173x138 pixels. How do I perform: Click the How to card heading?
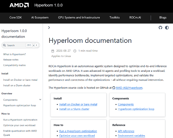tap(58, 125)
